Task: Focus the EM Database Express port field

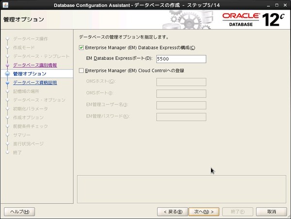Action: coord(181,59)
